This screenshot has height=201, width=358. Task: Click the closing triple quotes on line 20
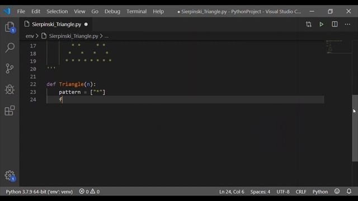(x=51, y=68)
